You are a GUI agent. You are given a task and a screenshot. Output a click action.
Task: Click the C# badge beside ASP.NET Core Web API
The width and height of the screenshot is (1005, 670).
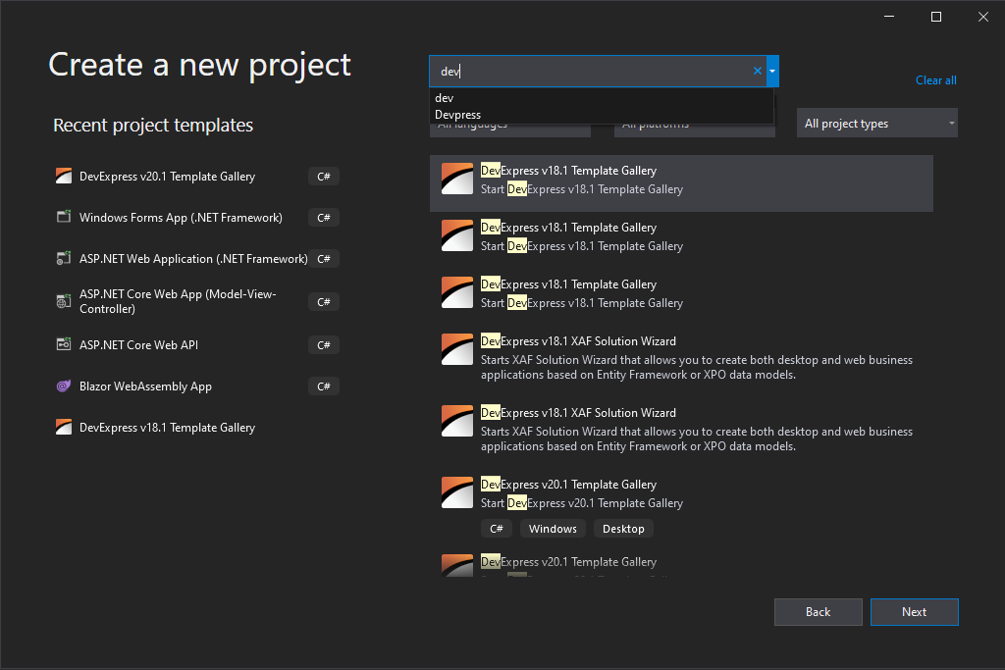click(x=324, y=344)
